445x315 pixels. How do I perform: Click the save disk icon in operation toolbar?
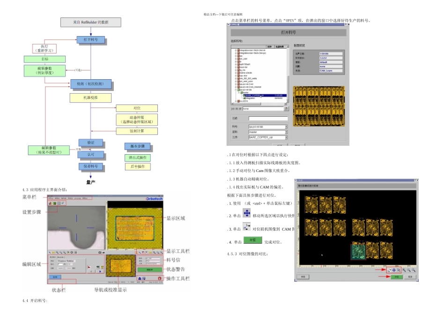(x=144, y=278)
